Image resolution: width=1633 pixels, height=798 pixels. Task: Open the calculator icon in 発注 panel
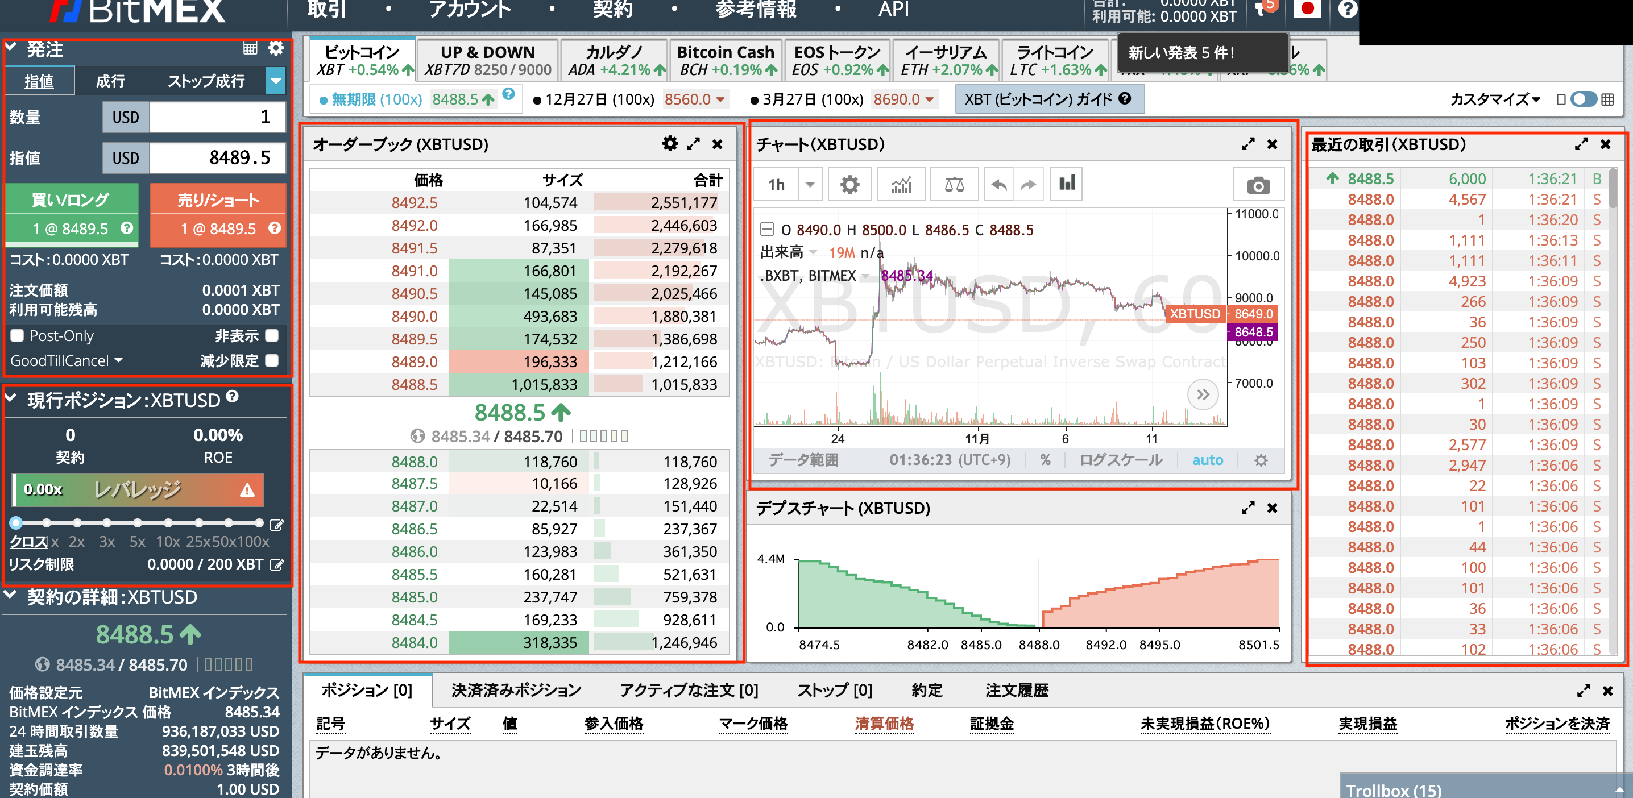click(x=250, y=49)
